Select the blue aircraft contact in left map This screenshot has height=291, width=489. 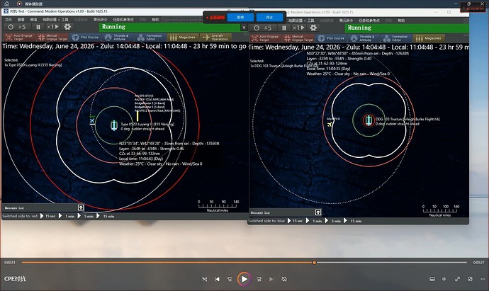click(92, 120)
